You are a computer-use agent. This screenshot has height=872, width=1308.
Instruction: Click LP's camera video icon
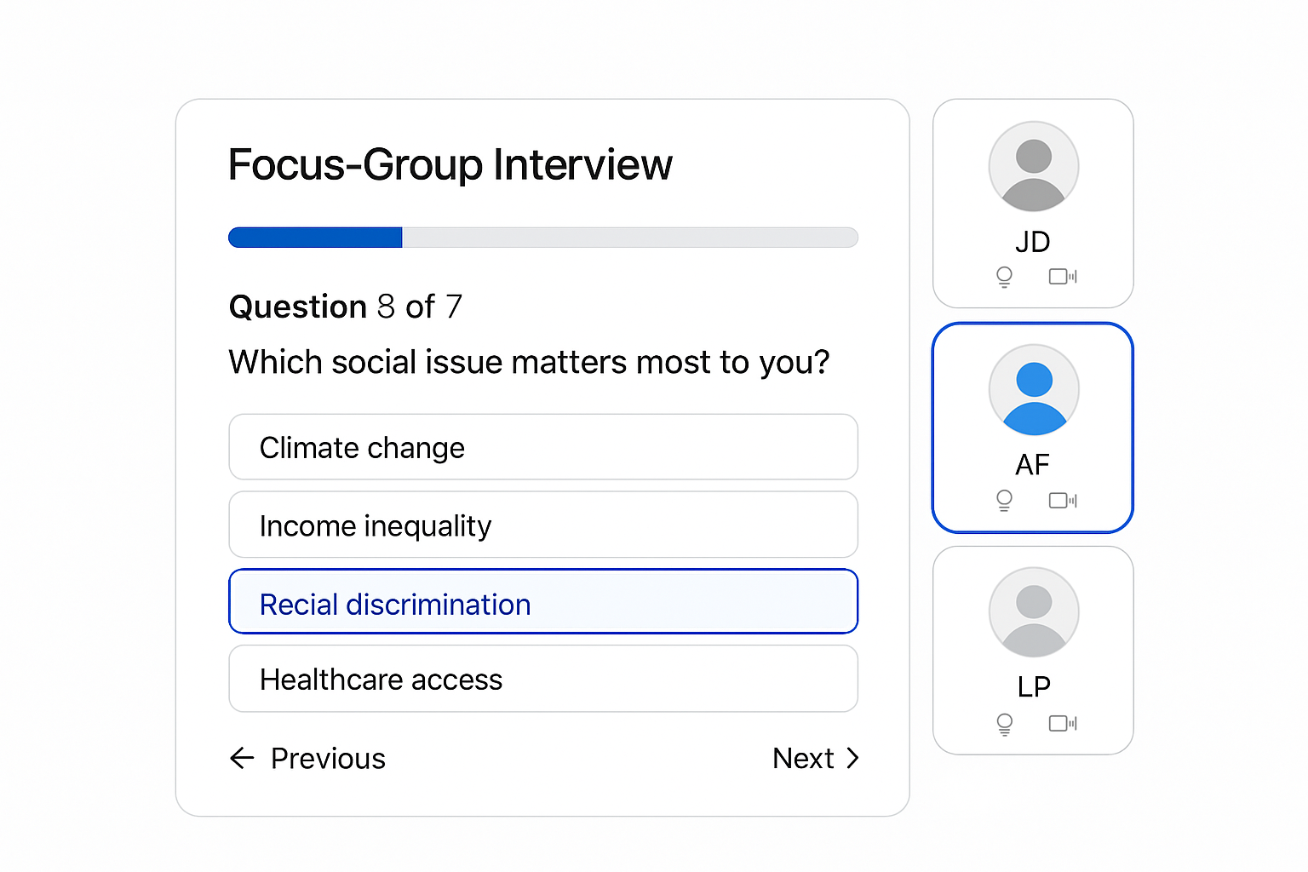[1063, 723]
